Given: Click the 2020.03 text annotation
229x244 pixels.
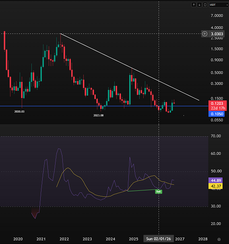Looking at the screenshot, I should pos(19,112).
